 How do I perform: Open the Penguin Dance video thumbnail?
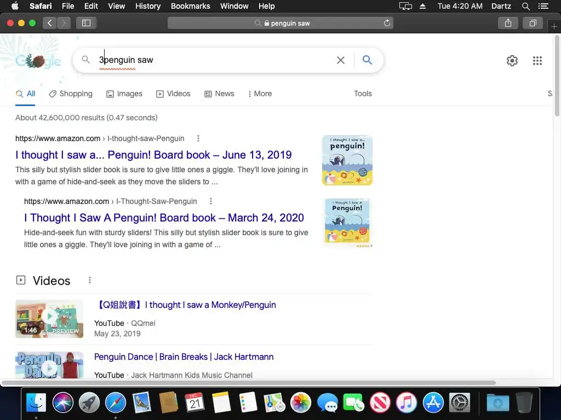point(49,365)
